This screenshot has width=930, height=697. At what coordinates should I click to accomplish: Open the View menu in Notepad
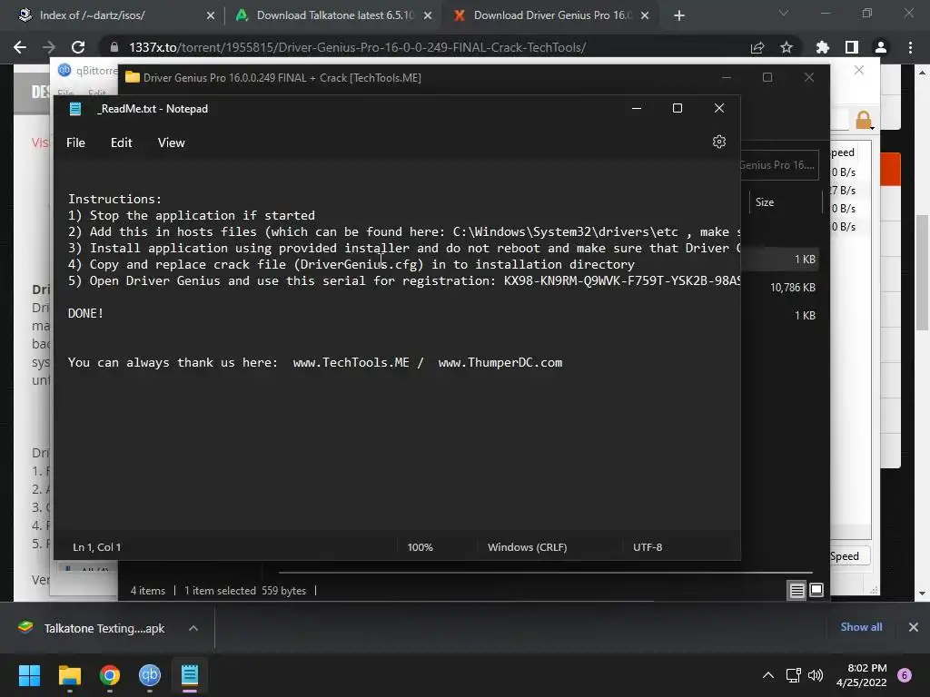[171, 142]
